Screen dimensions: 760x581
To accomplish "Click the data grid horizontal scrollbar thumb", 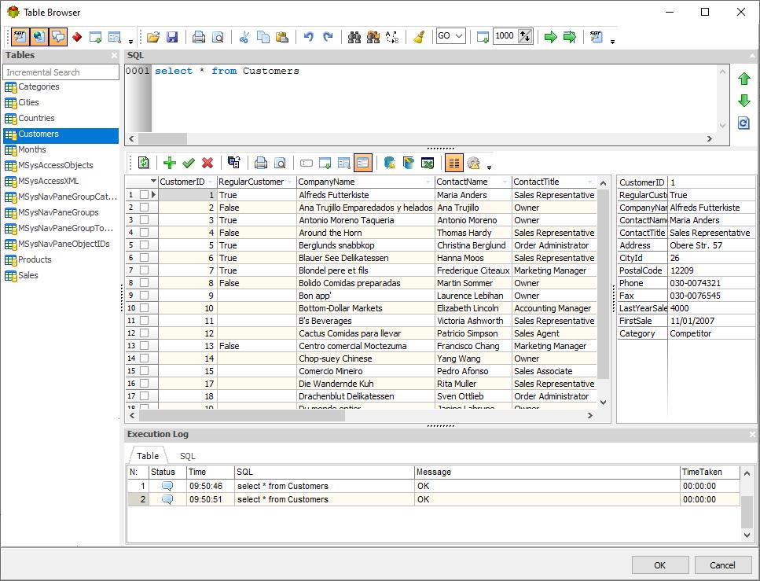I will coord(242,416).
